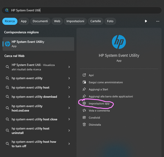Open the three-dots more options menu

click(157, 21)
